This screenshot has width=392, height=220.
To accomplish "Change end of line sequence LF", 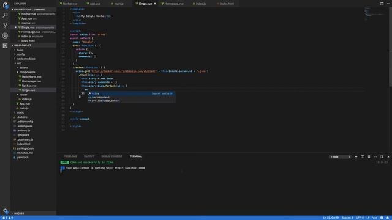I will click(x=368, y=218).
